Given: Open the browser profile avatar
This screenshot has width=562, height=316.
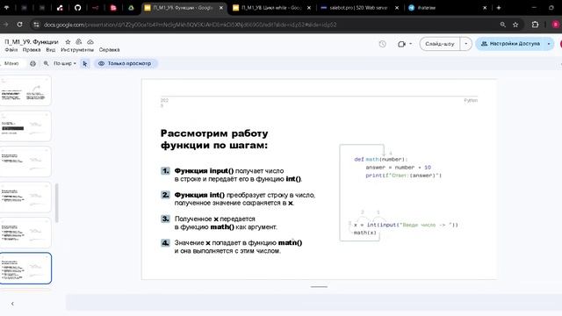Looking at the screenshot, I should [556, 25].
